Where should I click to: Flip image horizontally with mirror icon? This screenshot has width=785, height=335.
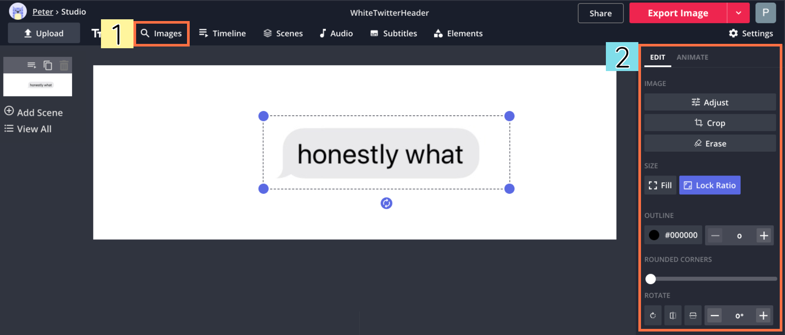pyautogui.click(x=673, y=316)
